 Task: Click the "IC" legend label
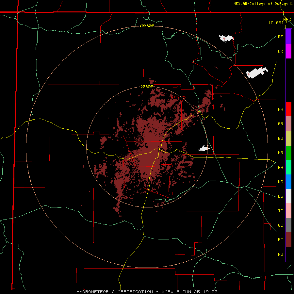pyautogui.click(x=280, y=211)
